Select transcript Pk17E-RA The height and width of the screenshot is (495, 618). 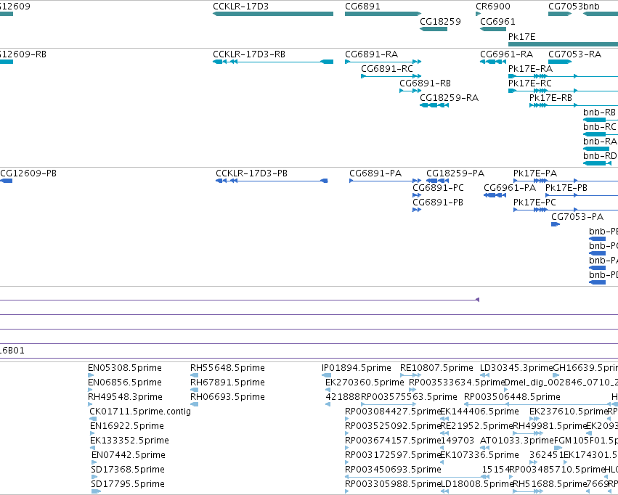[564, 76]
